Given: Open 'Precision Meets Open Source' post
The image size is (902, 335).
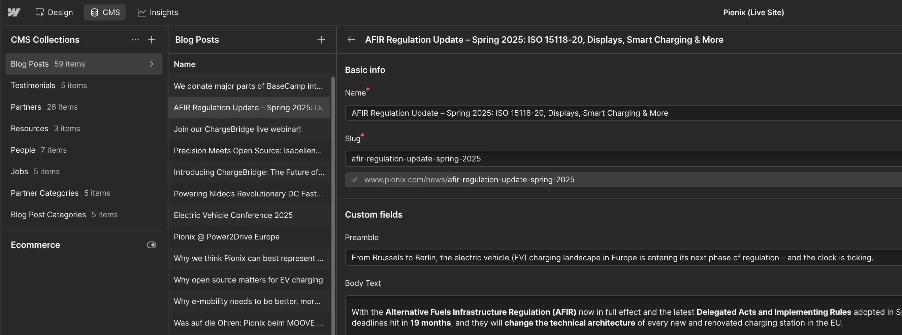Looking at the screenshot, I should point(249,151).
